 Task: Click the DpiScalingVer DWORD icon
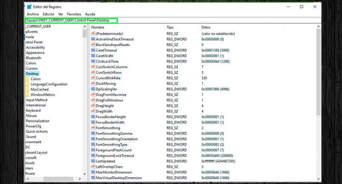93,89
